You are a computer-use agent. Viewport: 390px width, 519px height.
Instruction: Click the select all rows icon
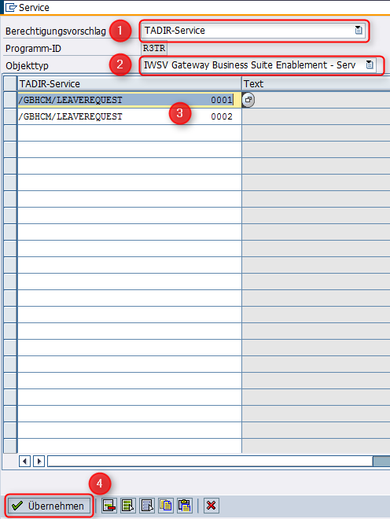point(128,506)
